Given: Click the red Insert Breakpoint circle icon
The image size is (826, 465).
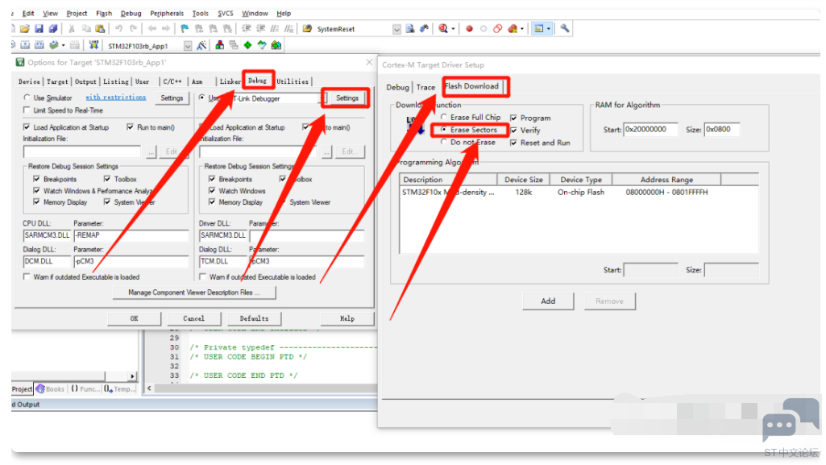Looking at the screenshot, I should pos(469,29).
